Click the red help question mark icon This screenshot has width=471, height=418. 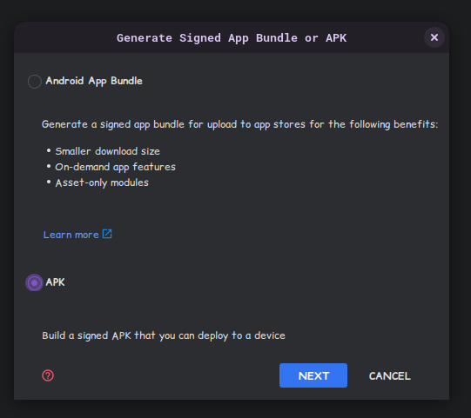[x=48, y=375]
